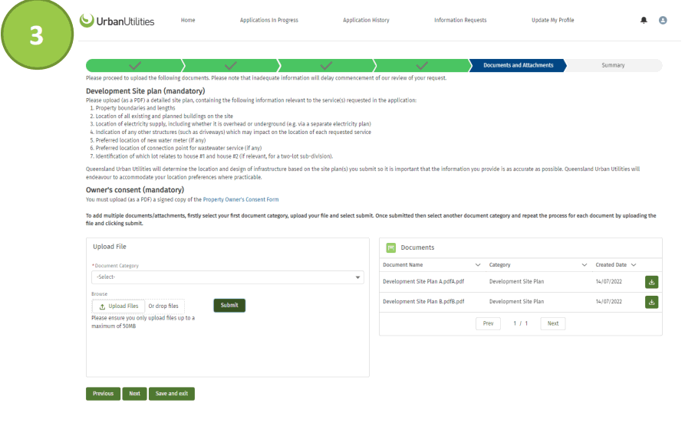Click the Previous button
Image resolution: width=685 pixels, height=426 pixels.
[x=103, y=394]
